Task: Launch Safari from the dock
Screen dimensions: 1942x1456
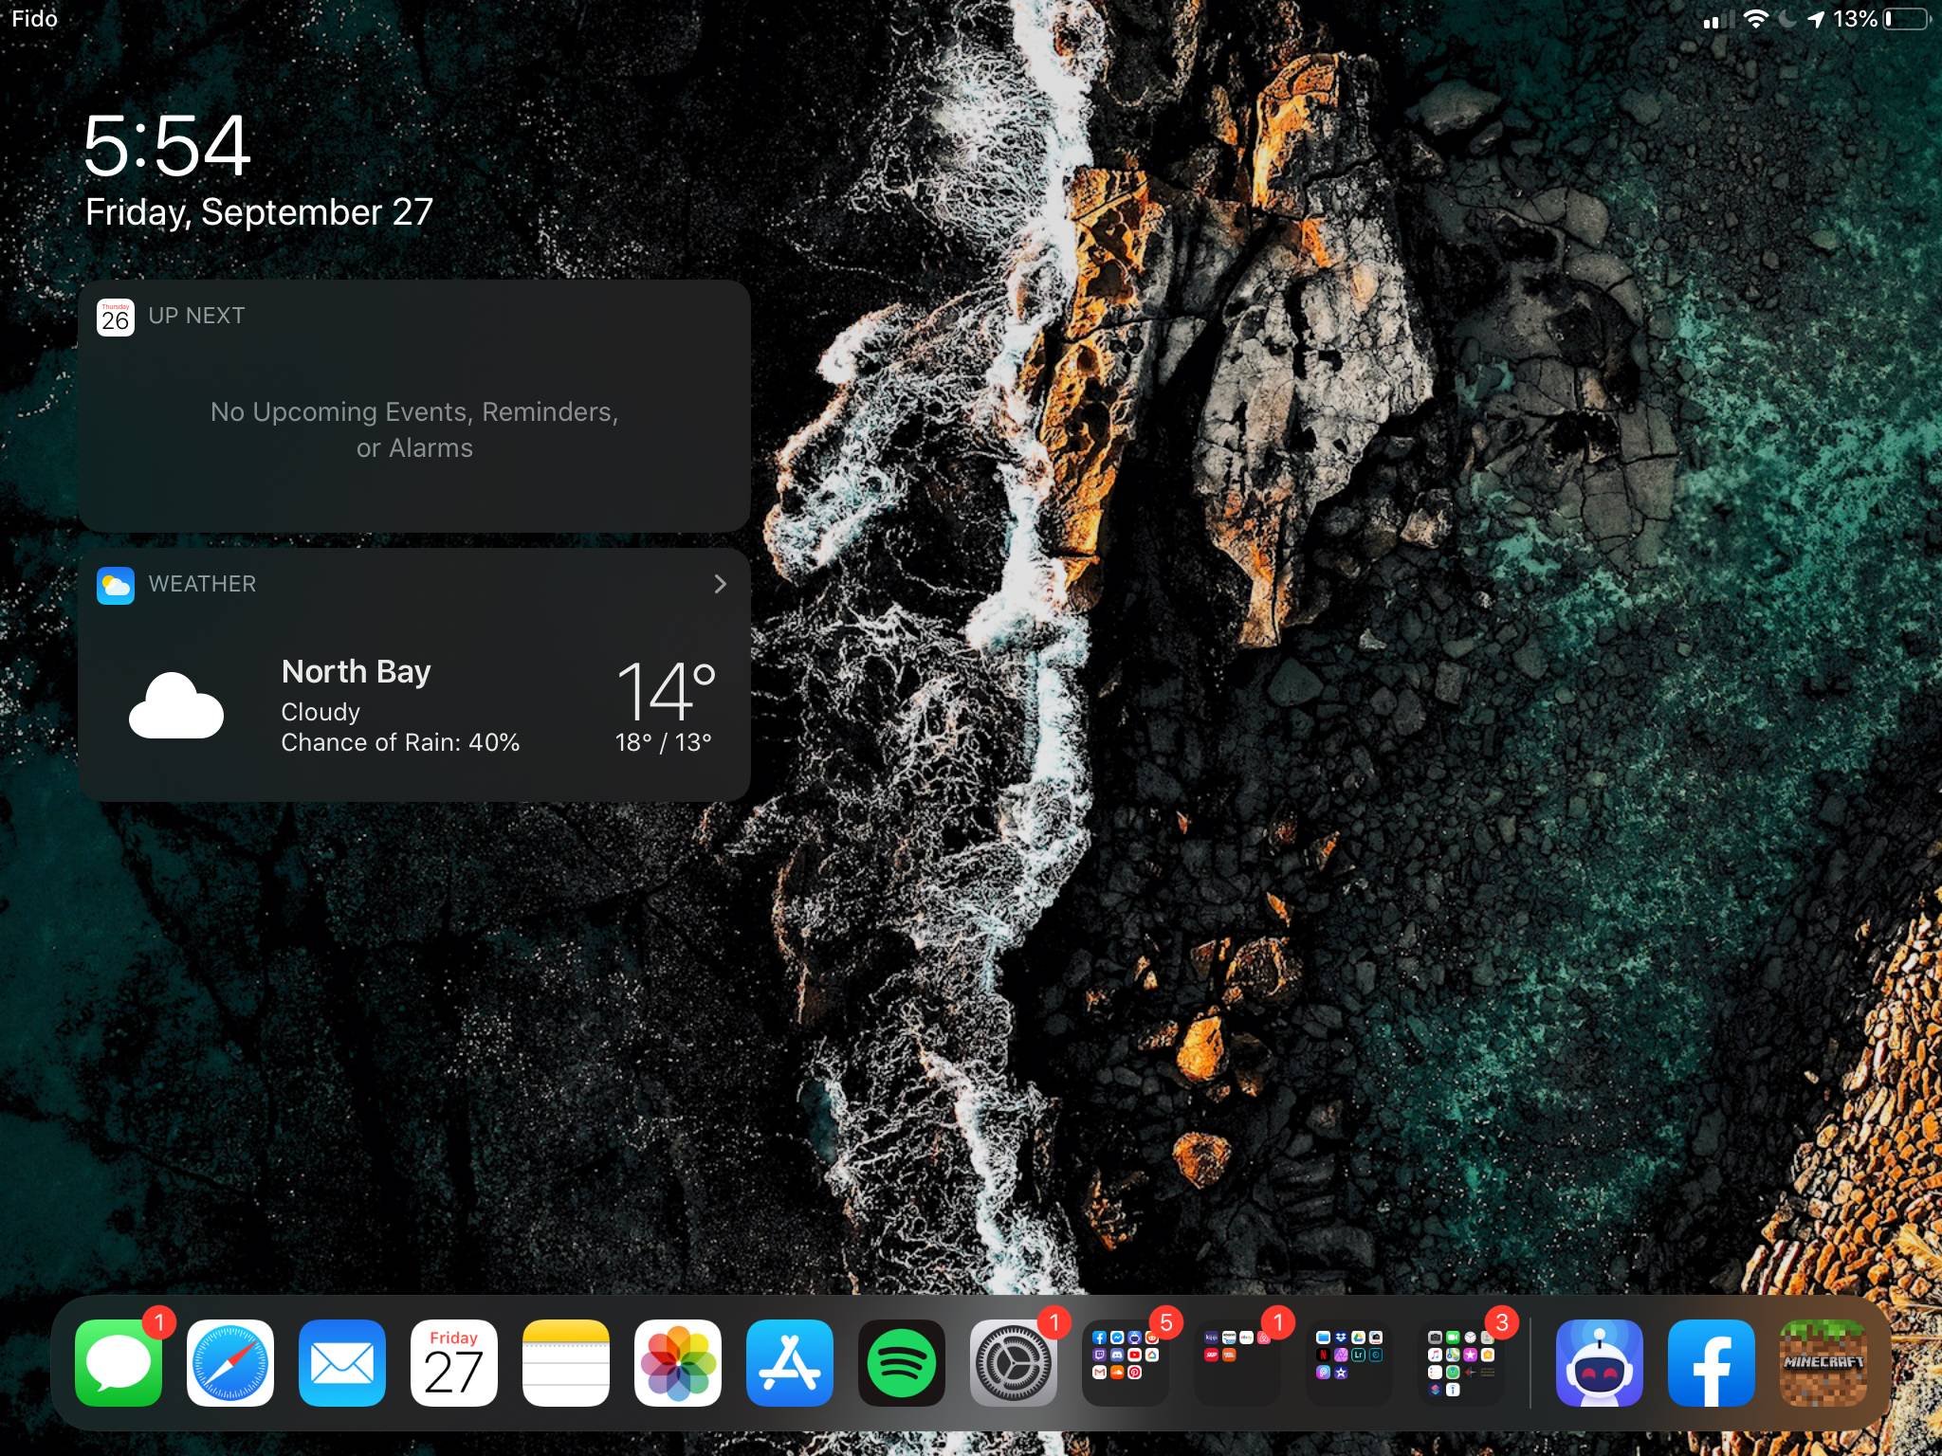Action: 230,1363
